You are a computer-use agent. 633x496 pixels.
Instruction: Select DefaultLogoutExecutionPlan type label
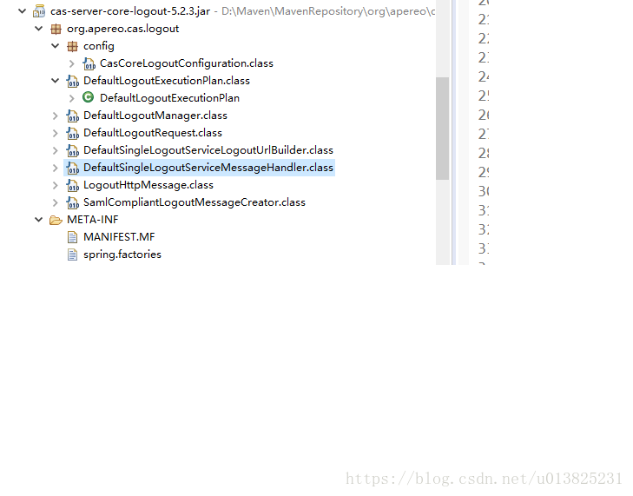tap(169, 98)
